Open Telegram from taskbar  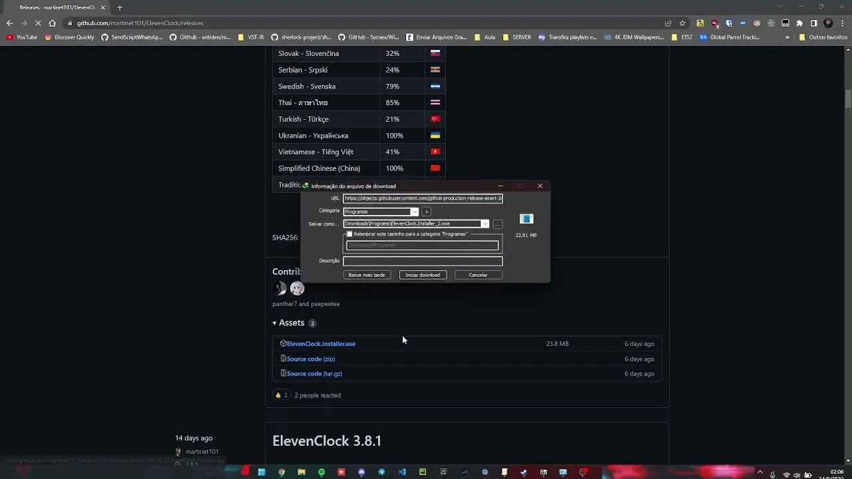tap(382, 472)
